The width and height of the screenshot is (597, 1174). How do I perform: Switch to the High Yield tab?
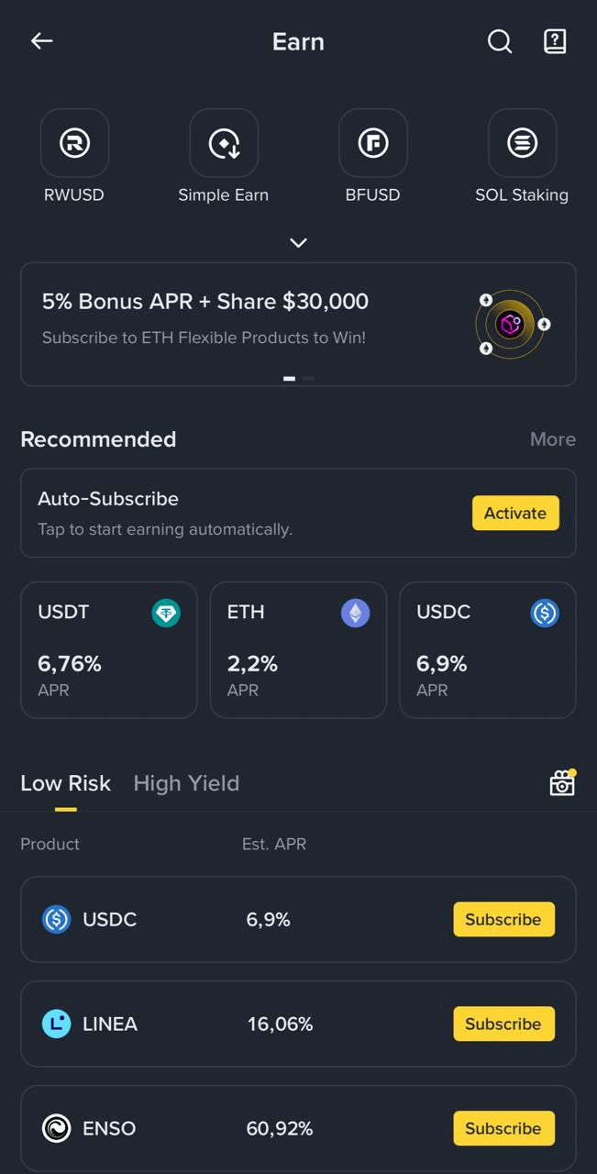click(186, 783)
